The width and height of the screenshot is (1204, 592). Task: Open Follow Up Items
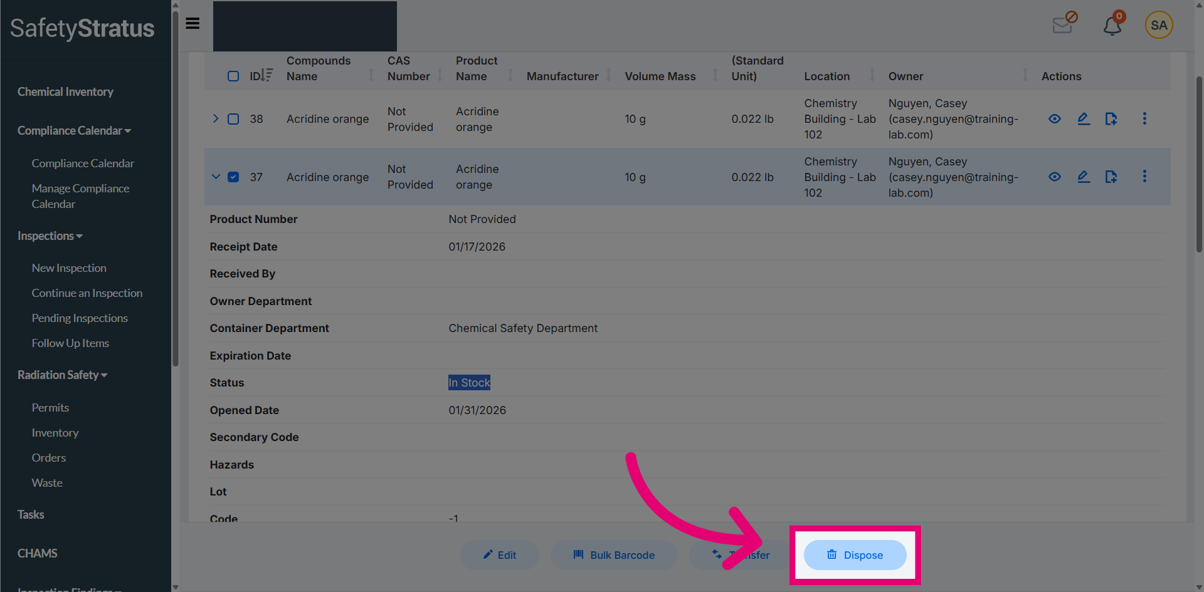70,343
